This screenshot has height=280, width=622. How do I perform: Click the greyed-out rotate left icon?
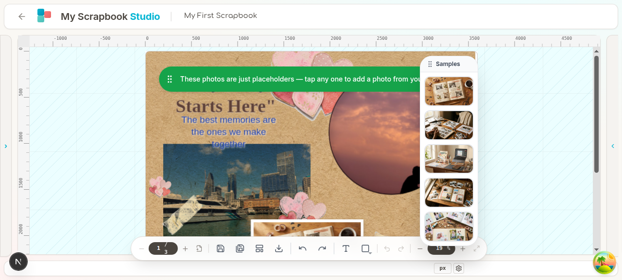pos(387,248)
